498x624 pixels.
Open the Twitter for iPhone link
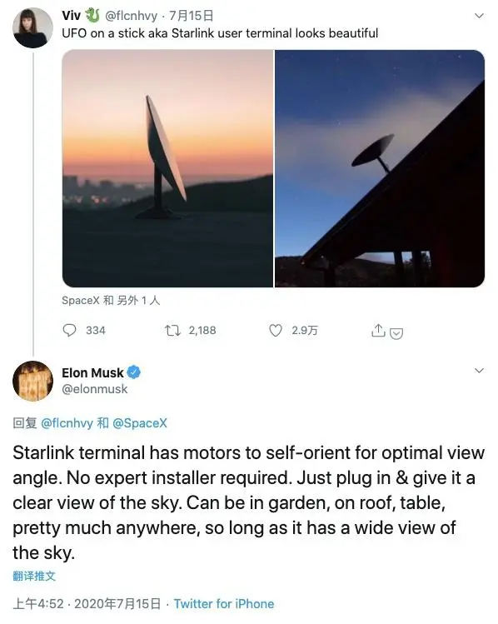pos(224,604)
